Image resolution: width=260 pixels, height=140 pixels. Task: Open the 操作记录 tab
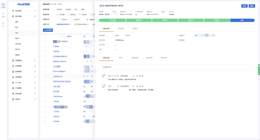click(135, 58)
